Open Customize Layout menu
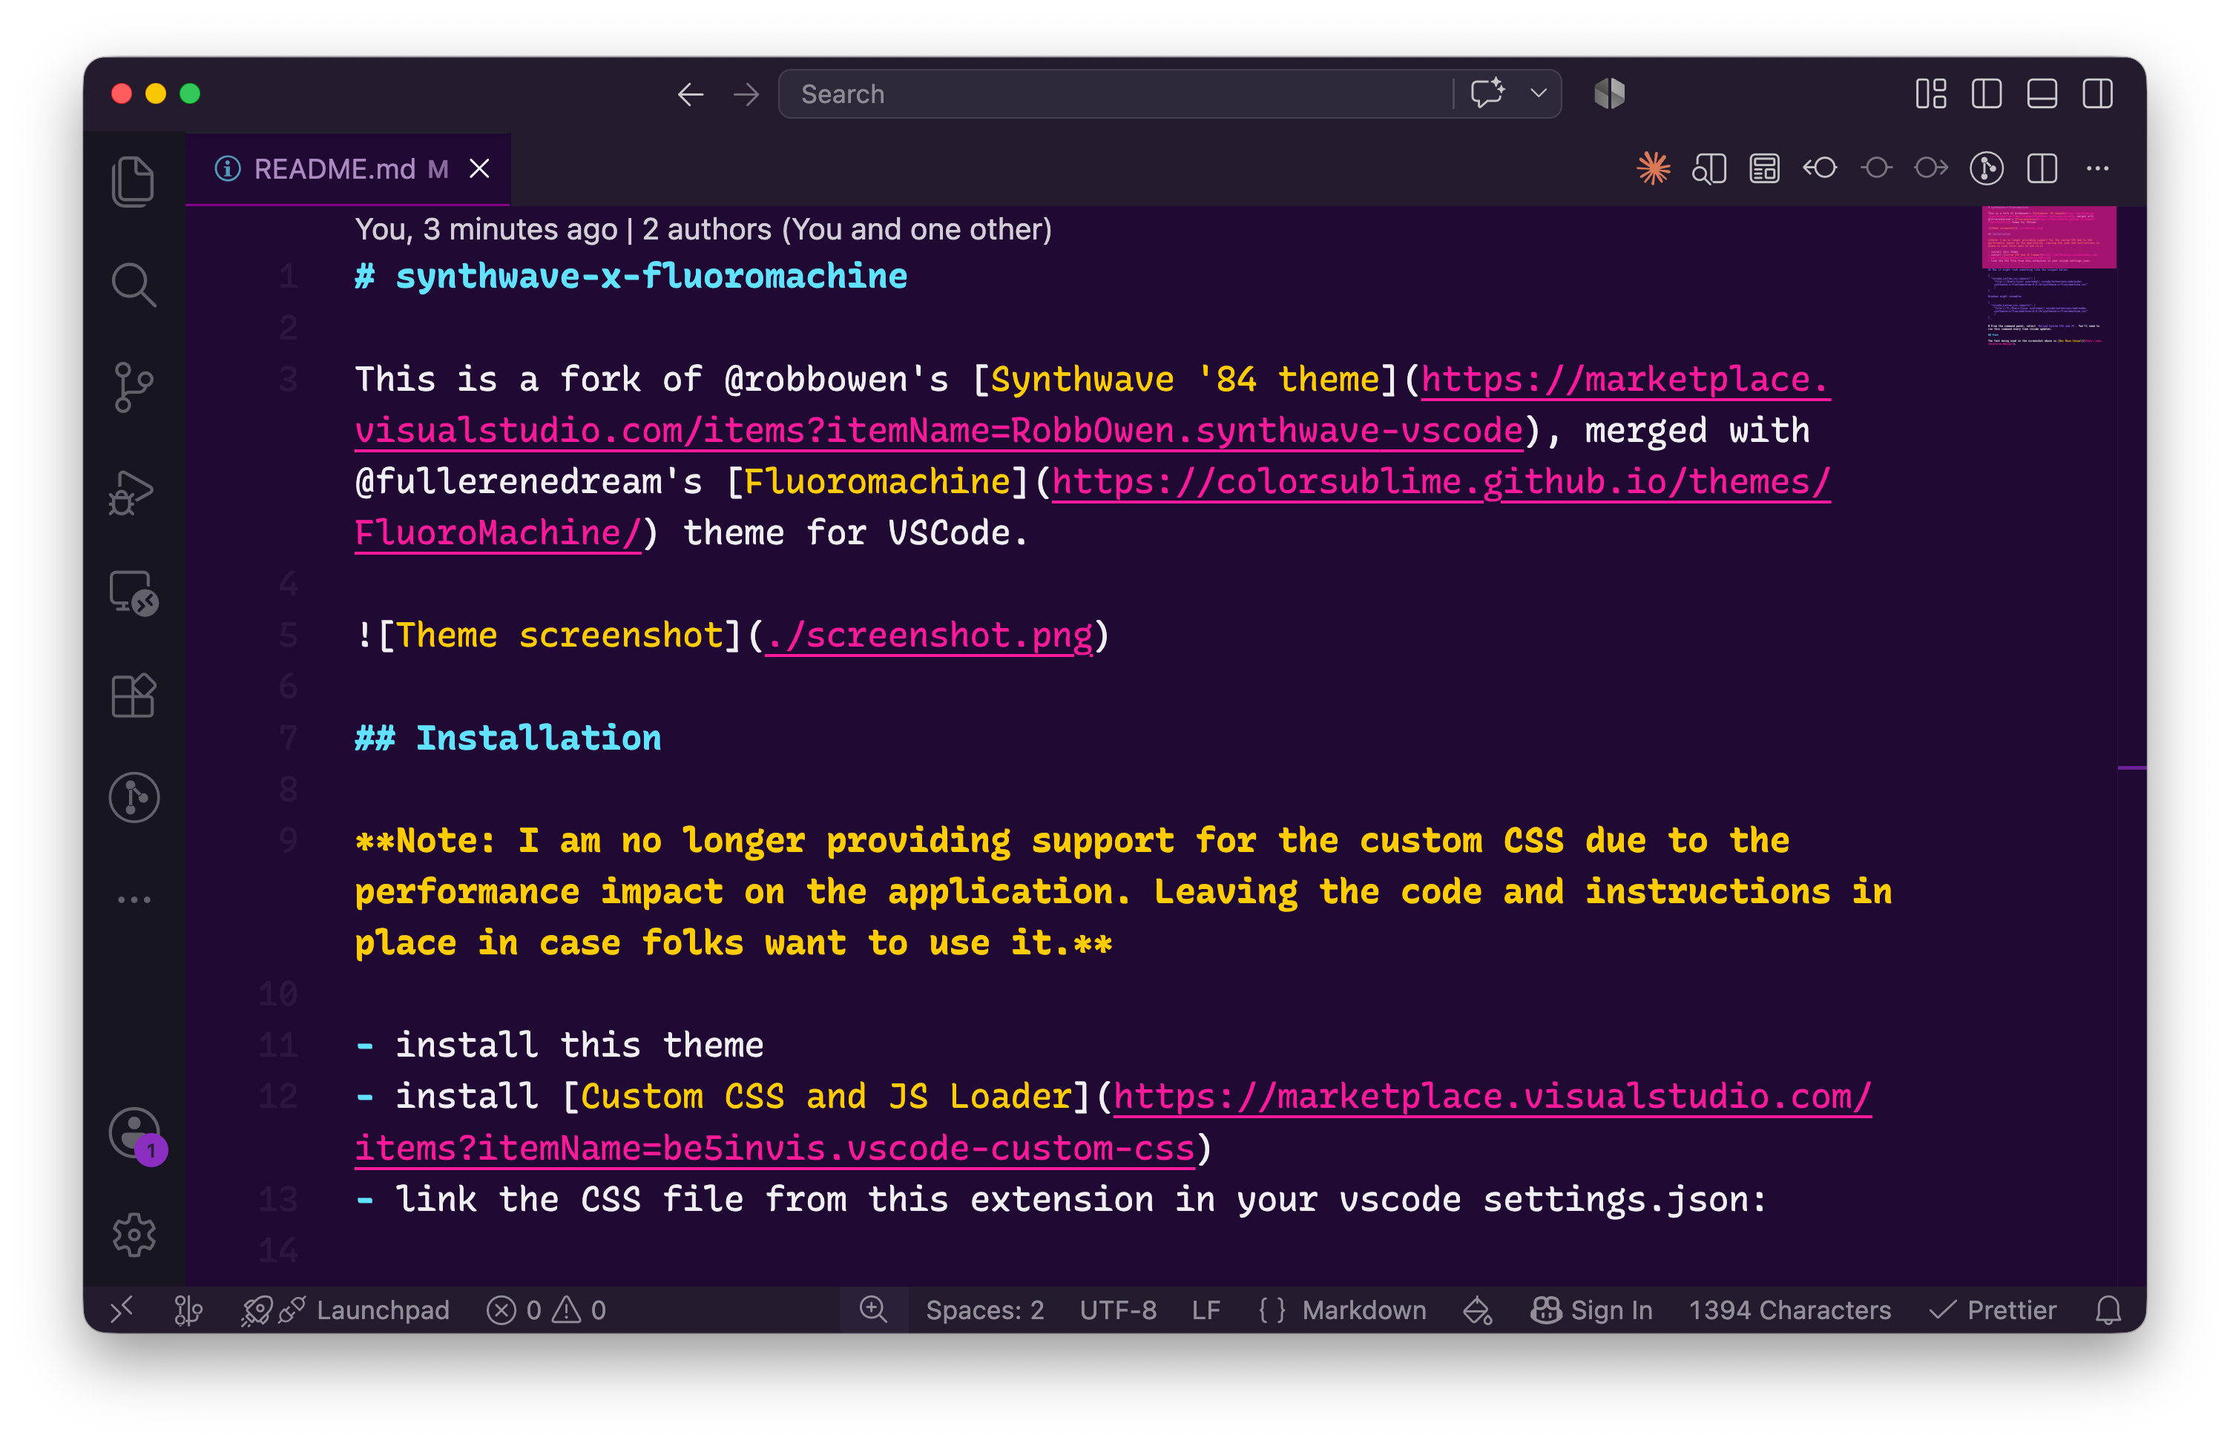Screen dimensions: 2230x1443 pyautogui.click(x=1931, y=93)
